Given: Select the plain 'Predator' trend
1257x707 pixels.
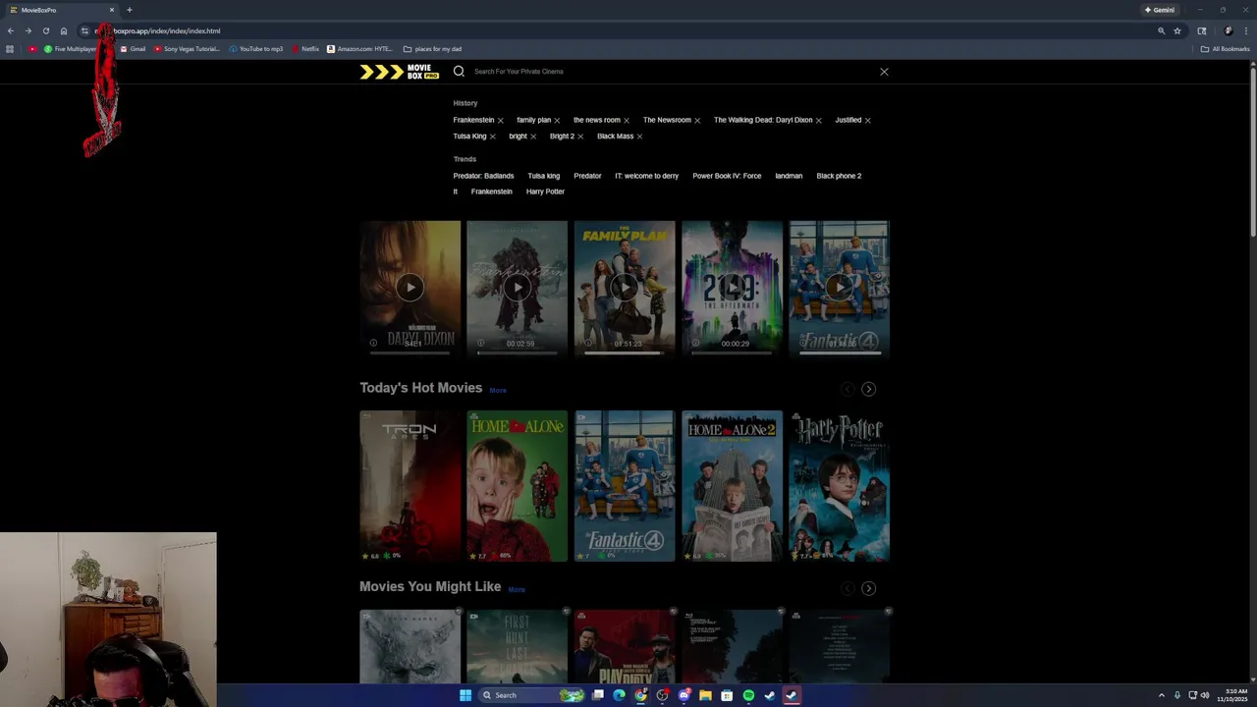Looking at the screenshot, I should [x=587, y=176].
